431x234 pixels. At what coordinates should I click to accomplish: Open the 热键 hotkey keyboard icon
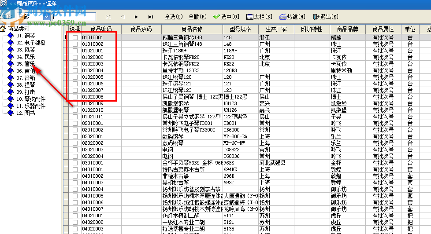pyautogui.click(x=283, y=17)
